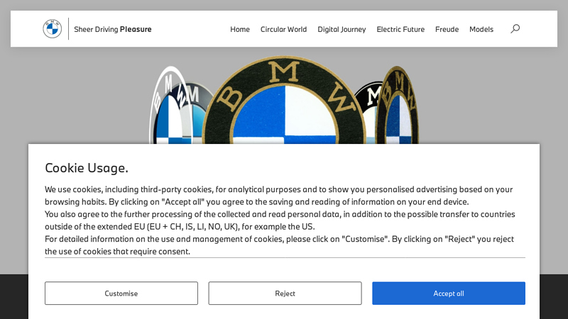The width and height of the screenshot is (568, 319).
Task: Open the Digital Journey menu item
Action: point(342,29)
